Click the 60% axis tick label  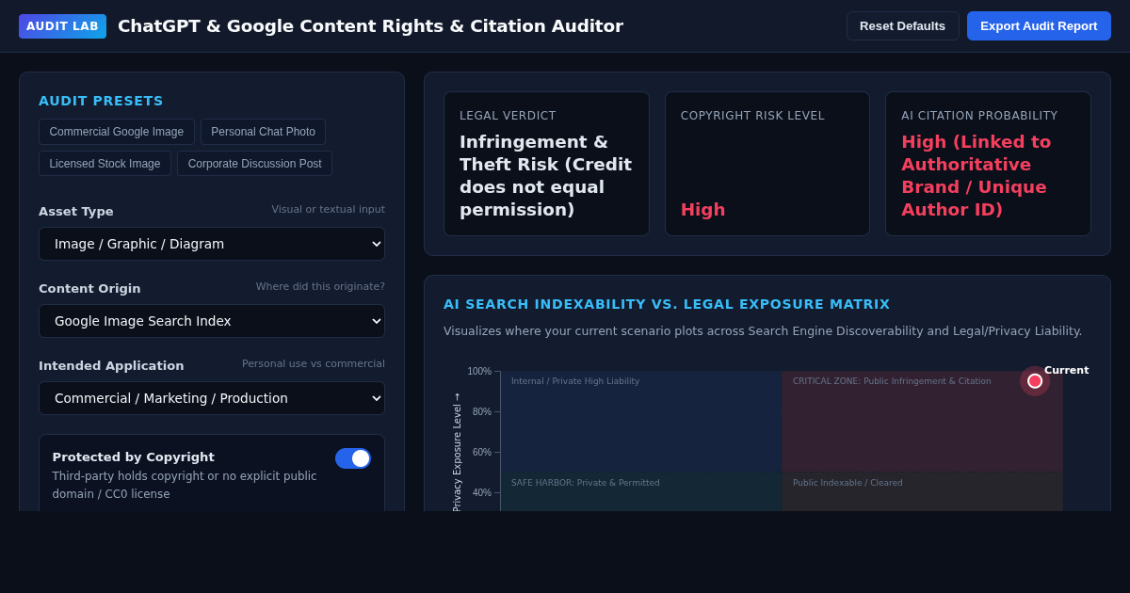(x=482, y=453)
